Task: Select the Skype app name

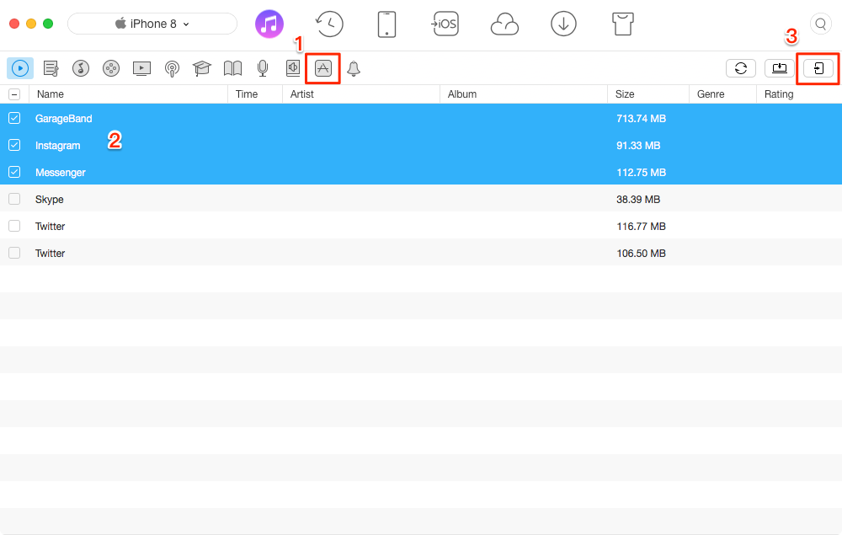Action: [50, 200]
